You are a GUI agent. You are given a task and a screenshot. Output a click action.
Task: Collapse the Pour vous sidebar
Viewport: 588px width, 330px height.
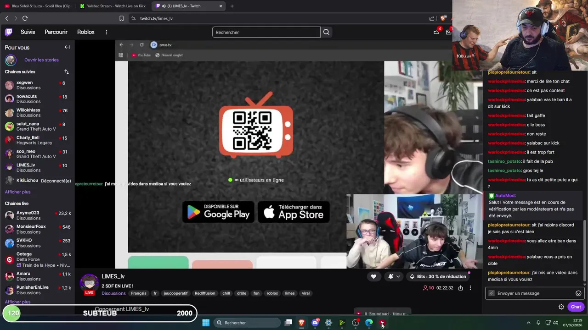[x=67, y=47]
